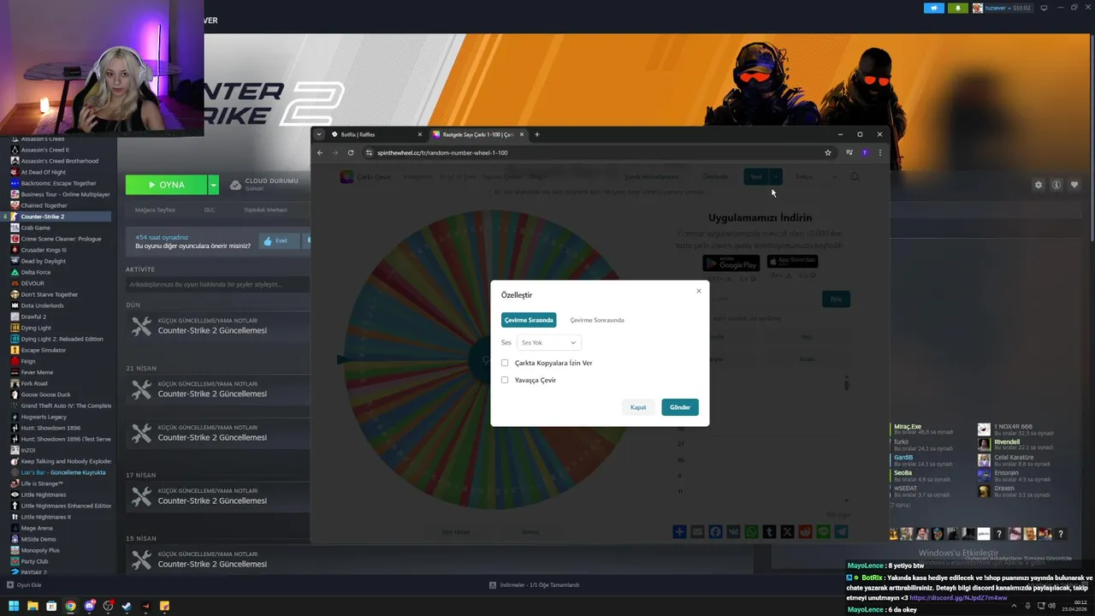Open the Steam announcements megaphone button

[x=934, y=8]
